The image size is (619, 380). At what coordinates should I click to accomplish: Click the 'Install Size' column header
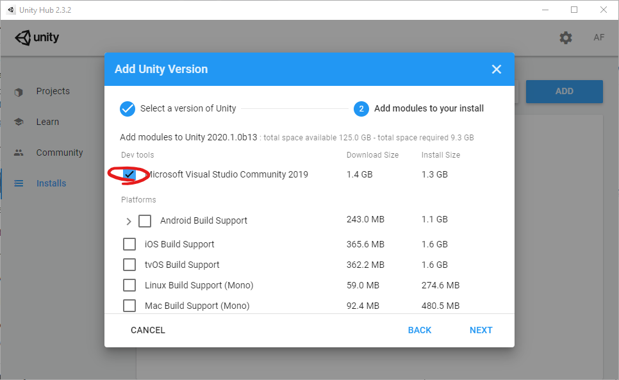click(441, 155)
